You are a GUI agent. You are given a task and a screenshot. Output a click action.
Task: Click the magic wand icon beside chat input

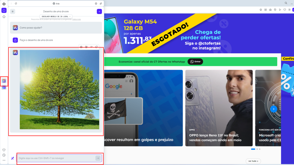13,158
